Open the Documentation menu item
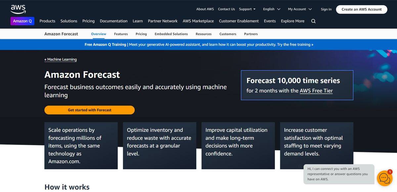397x192 pixels. click(113, 21)
